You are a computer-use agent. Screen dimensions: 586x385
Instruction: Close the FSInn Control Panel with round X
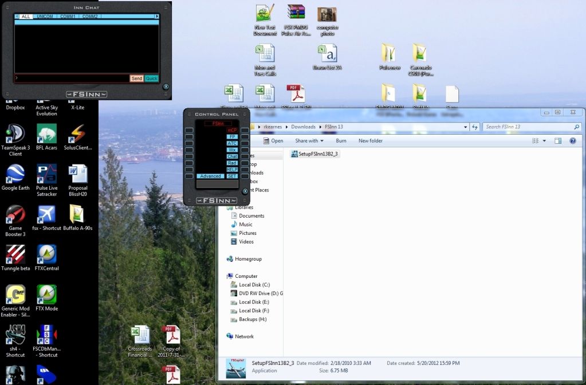(245, 191)
